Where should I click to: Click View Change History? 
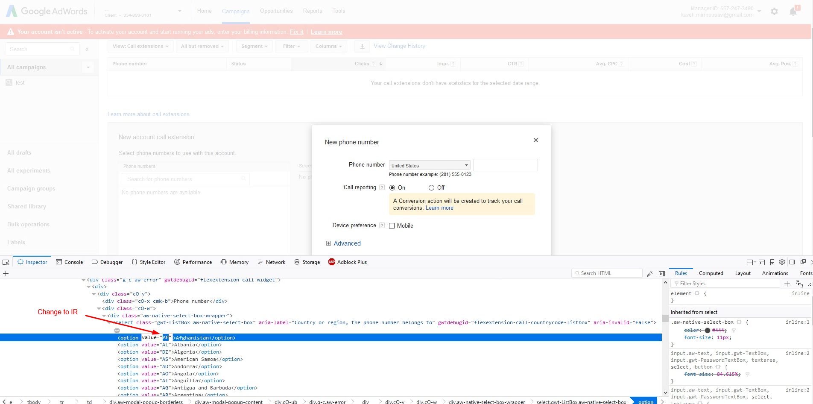(x=399, y=46)
